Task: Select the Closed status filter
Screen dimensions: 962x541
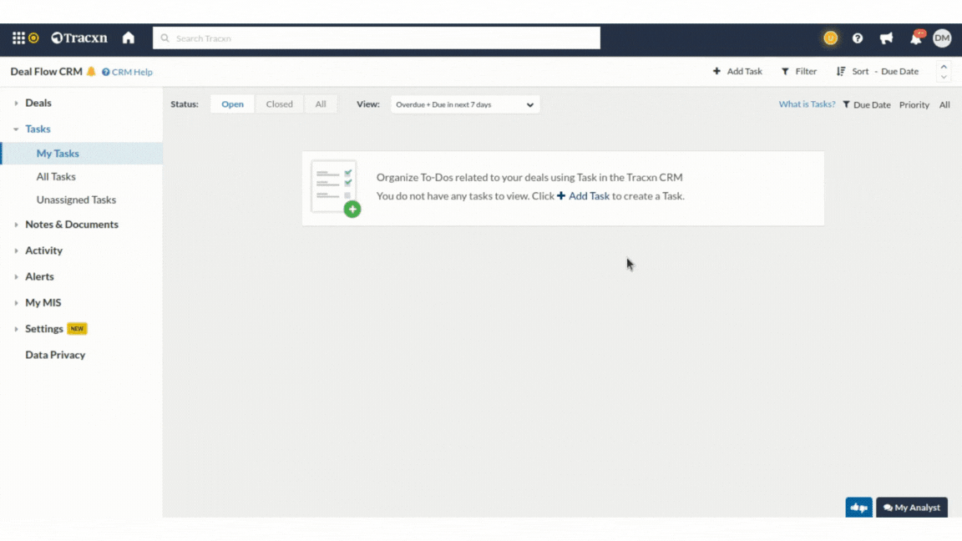Action: 279,104
